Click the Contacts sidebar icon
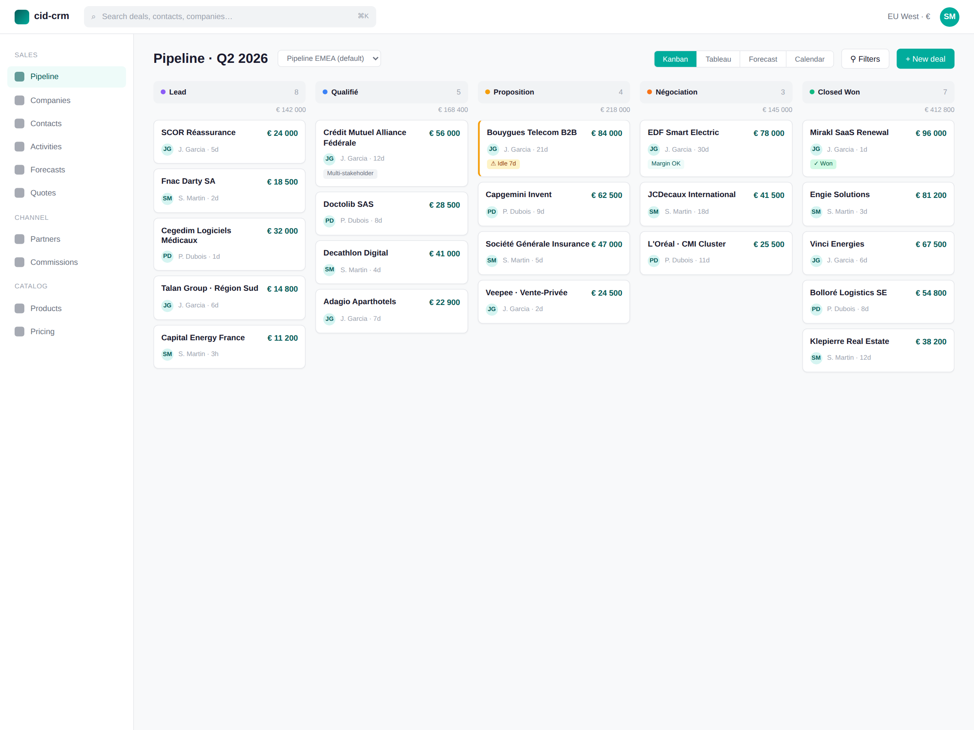 tap(19, 124)
